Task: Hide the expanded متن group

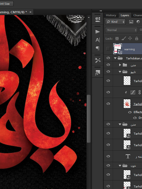Action: [x=108, y=124]
